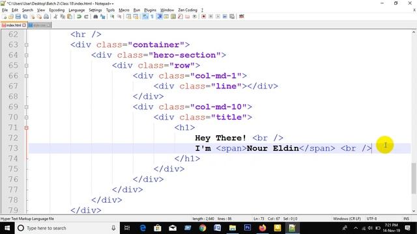417x234 pixels.
Task: Click the Save All toolbar icon
Action: (25, 16)
